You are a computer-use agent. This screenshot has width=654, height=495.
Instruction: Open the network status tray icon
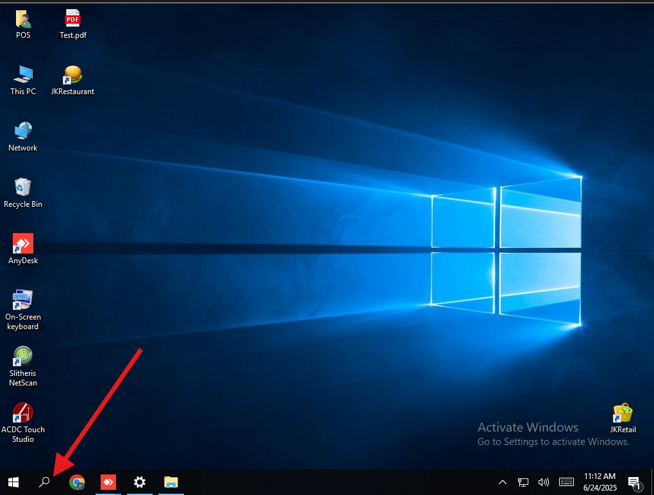[x=523, y=482]
